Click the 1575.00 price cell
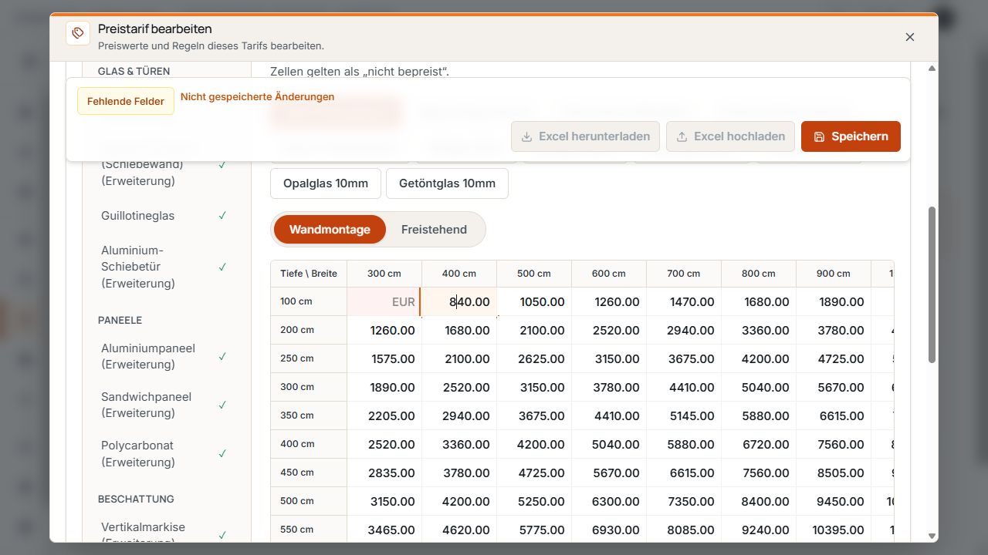 coord(384,358)
